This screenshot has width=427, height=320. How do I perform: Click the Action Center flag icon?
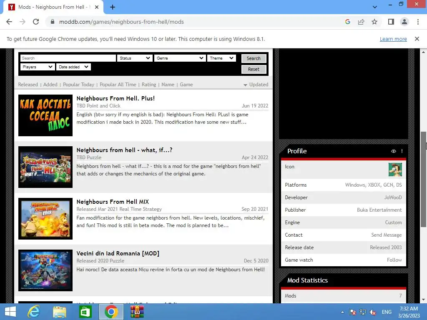click(352, 312)
